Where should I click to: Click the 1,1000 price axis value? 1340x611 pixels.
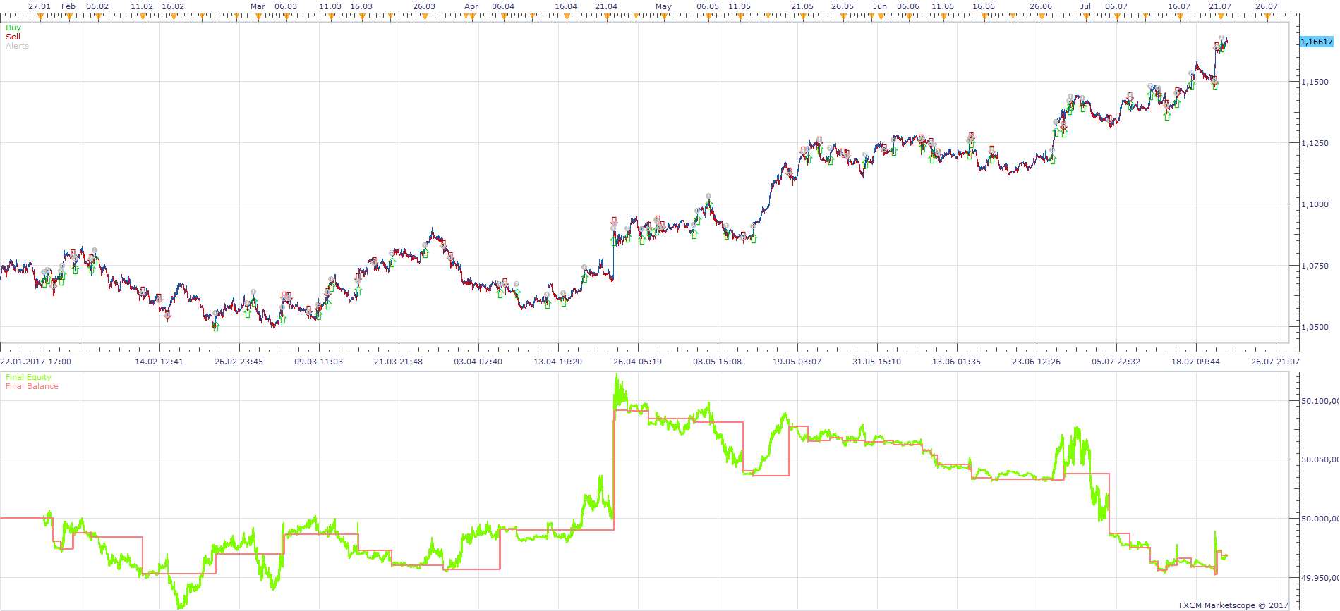(1315, 204)
